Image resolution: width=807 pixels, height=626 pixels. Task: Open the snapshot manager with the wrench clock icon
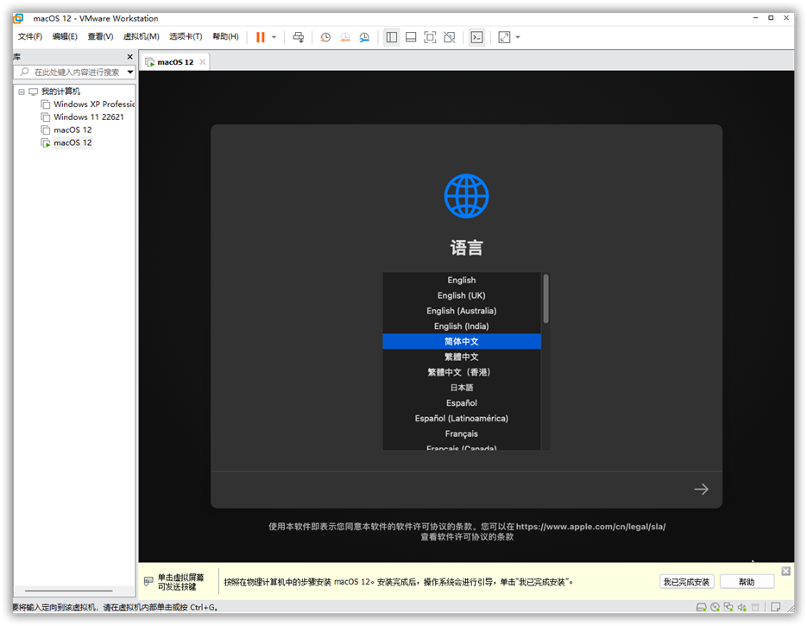(x=364, y=37)
